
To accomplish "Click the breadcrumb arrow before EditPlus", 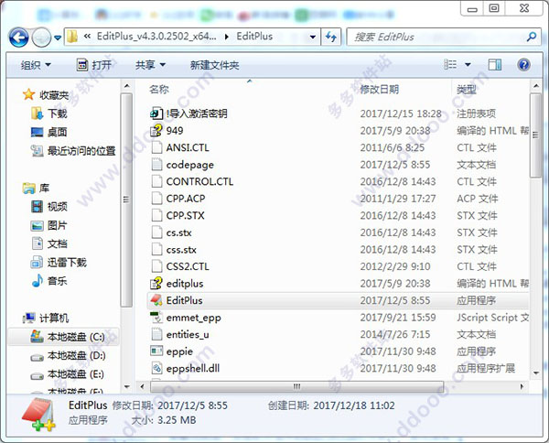I will click(x=227, y=37).
